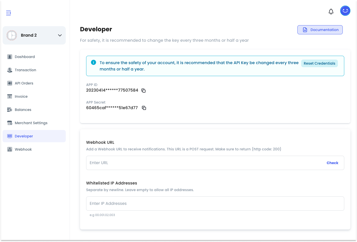Go to the Balances page
Image resolution: width=357 pixels, height=242 pixels.
click(23, 110)
